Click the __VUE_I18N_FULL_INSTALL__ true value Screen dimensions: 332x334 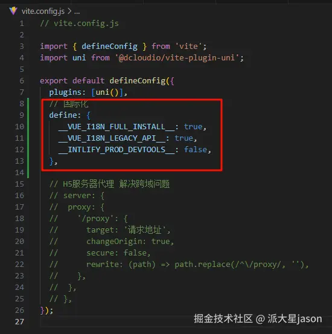click(x=193, y=127)
